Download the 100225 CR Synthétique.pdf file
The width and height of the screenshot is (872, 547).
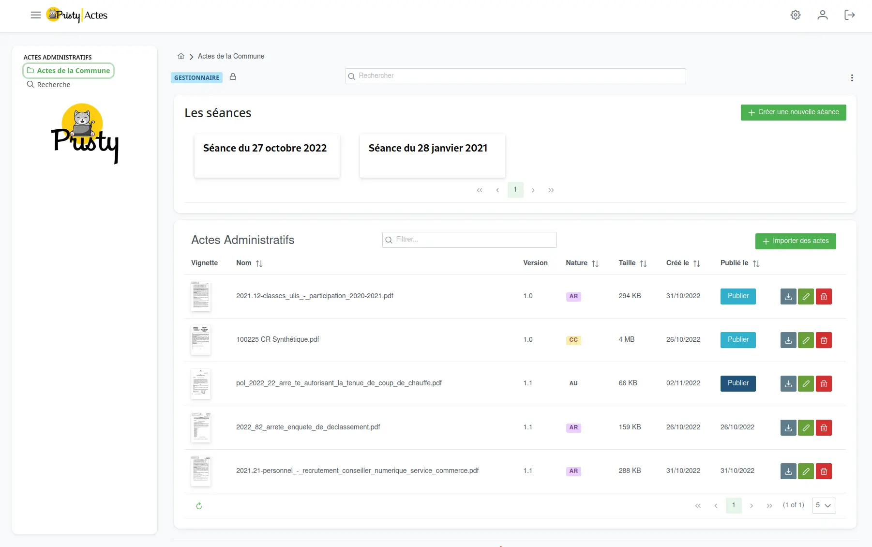(x=788, y=340)
